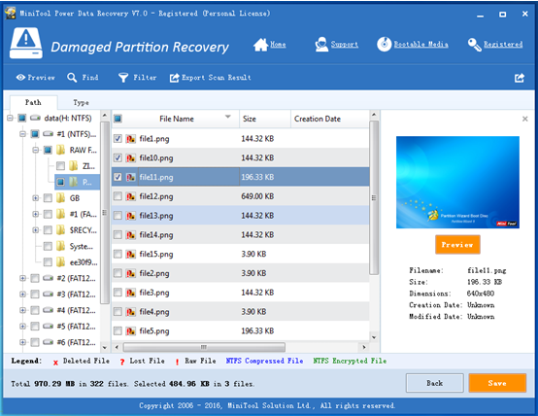The height and width of the screenshot is (416, 538).
Task: Click the share icon at toolbar right
Action: click(520, 78)
